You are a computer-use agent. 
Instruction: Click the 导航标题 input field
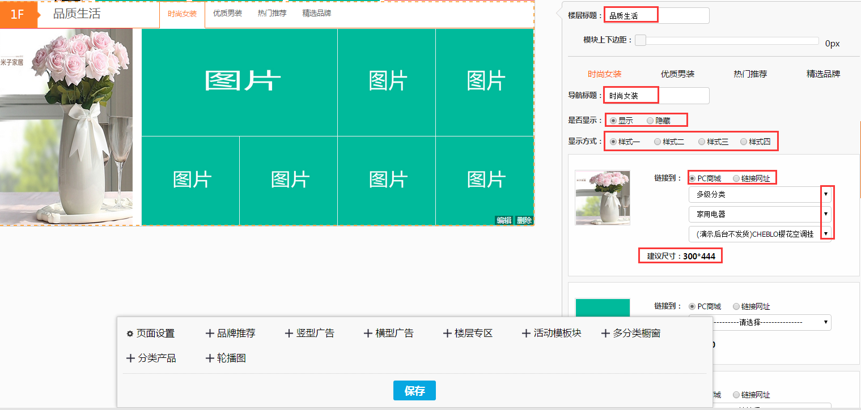click(x=656, y=96)
